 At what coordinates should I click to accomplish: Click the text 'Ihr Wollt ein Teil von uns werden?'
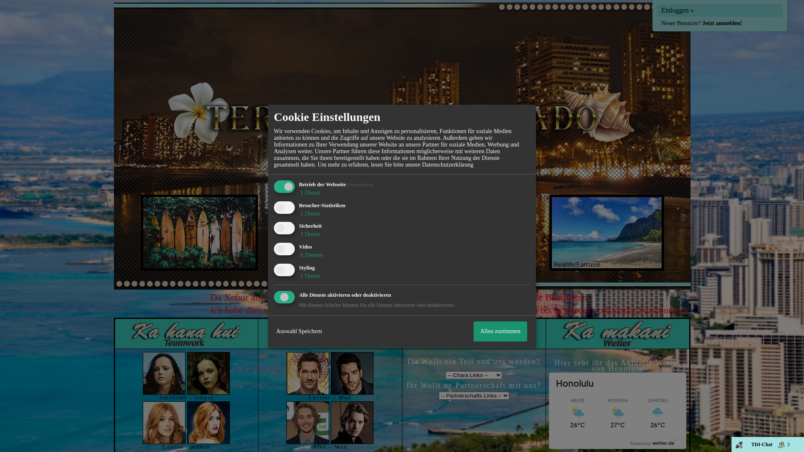click(x=474, y=362)
